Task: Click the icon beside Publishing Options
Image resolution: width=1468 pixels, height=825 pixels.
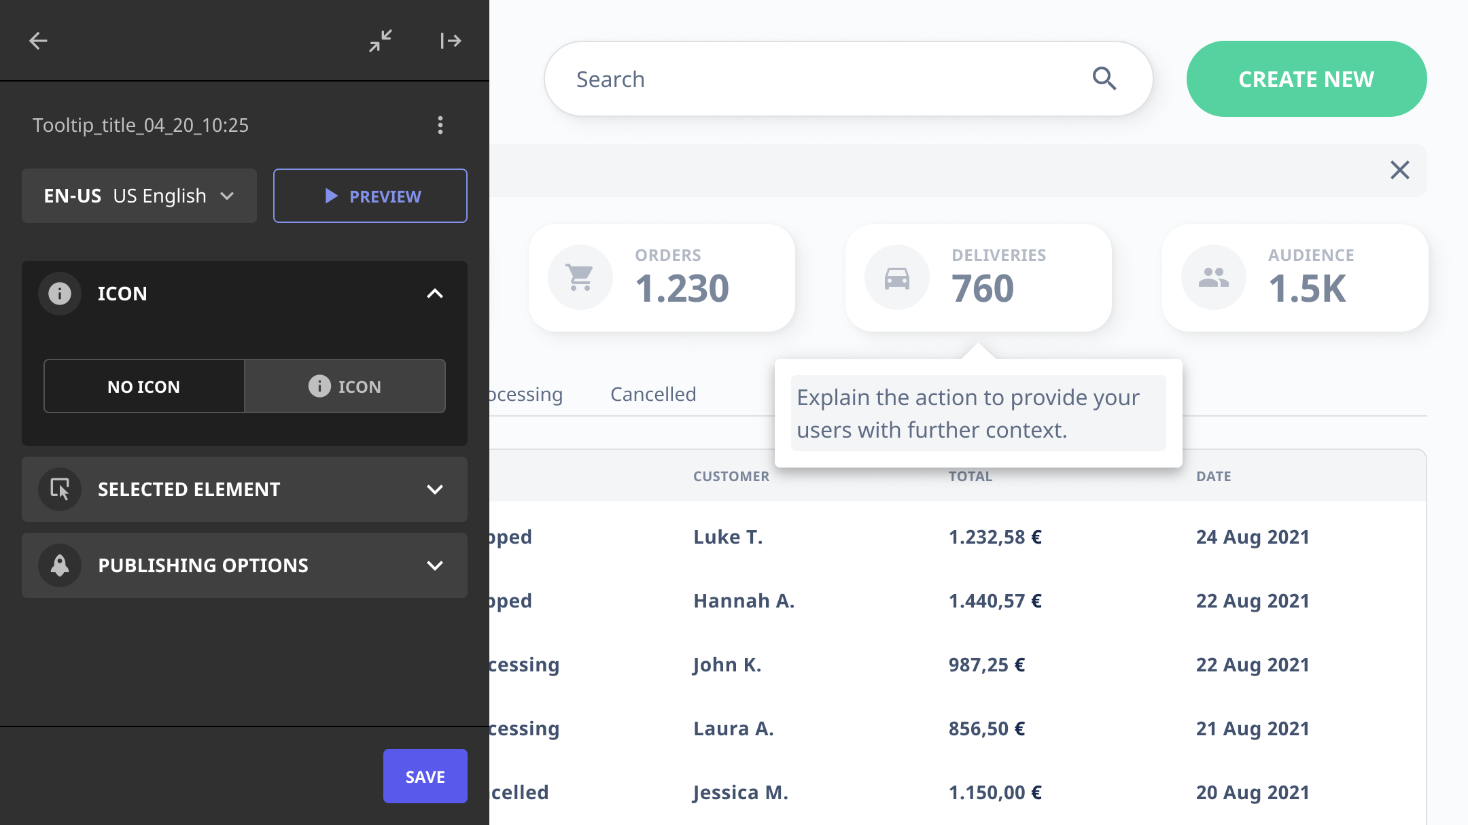Action: pos(60,565)
